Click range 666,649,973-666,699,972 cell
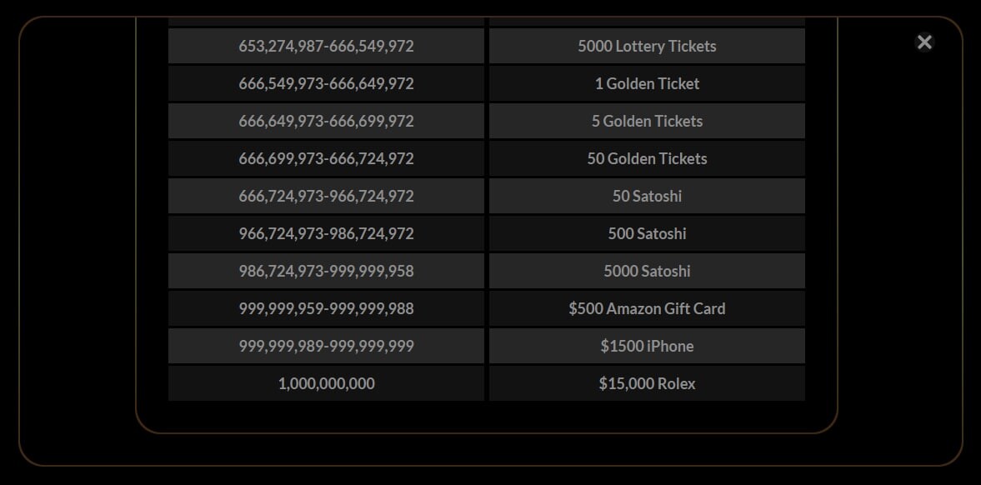This screenshot has height=485, width=981. pyautogui.click(x=326, y=121)
